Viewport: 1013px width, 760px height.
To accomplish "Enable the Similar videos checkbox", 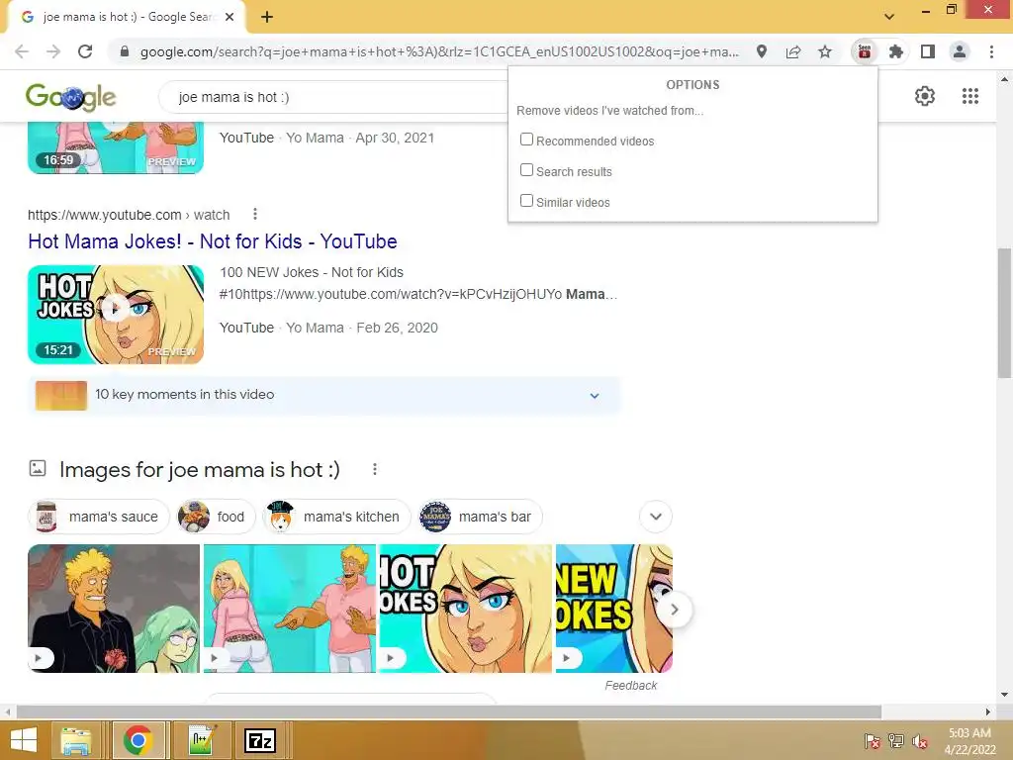I will click(526, 201).
